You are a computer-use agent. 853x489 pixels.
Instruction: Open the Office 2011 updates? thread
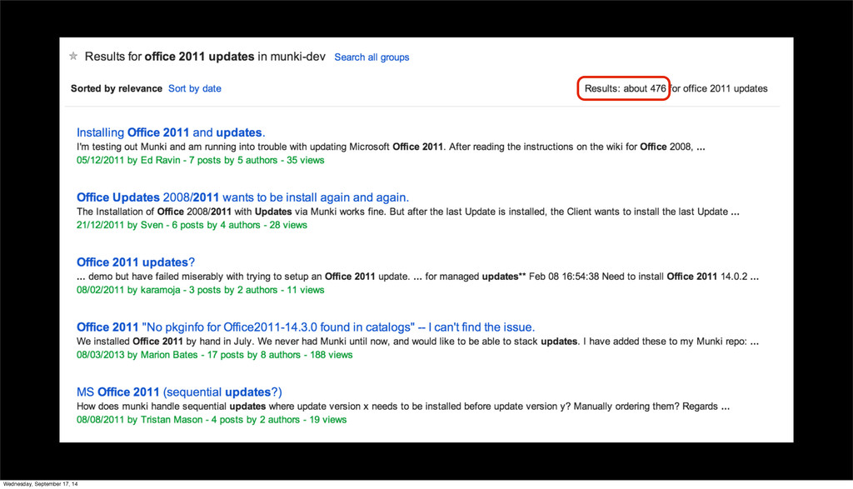(135, 262)
